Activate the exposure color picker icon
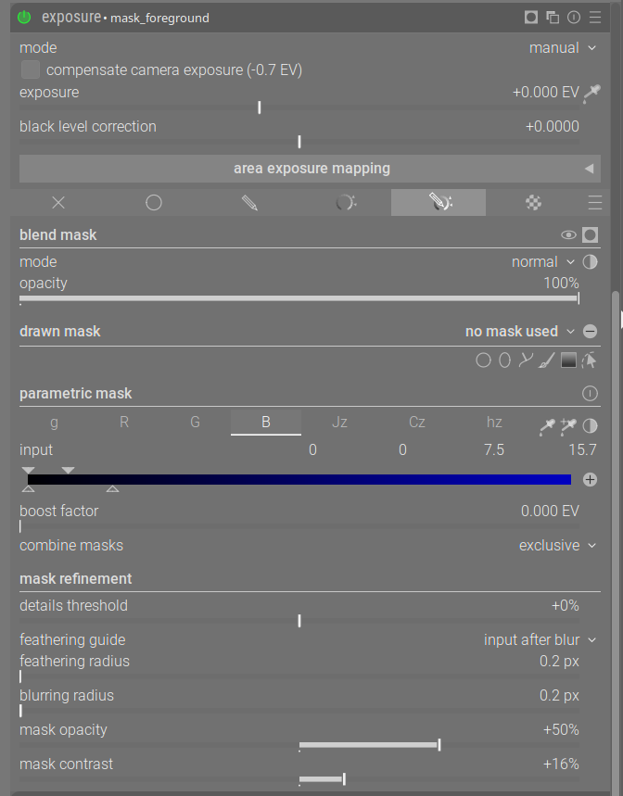The image size is (623, 796). (x=591, y=93)
